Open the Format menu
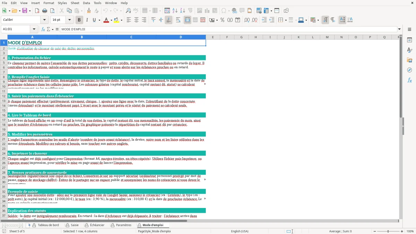Viewport: 416px width, 234px height. [49, 3]
